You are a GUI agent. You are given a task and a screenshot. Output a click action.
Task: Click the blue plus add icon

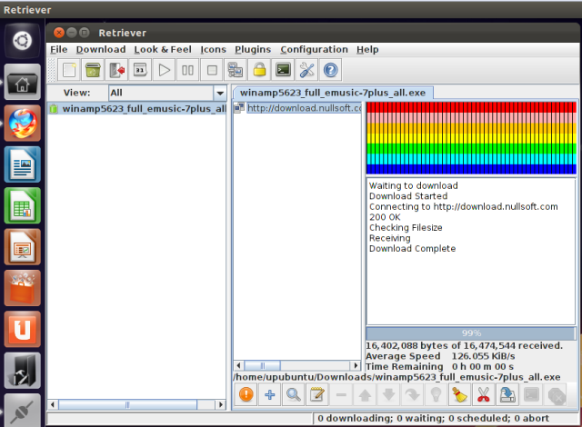point(270,394)
